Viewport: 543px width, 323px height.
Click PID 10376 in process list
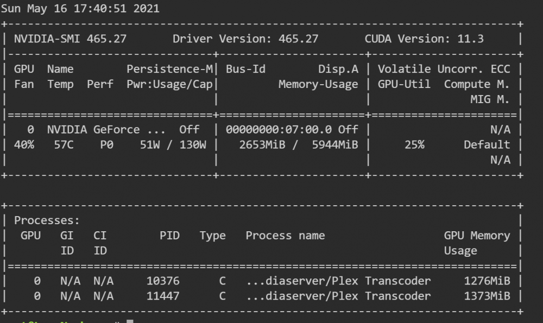[163, 281]
